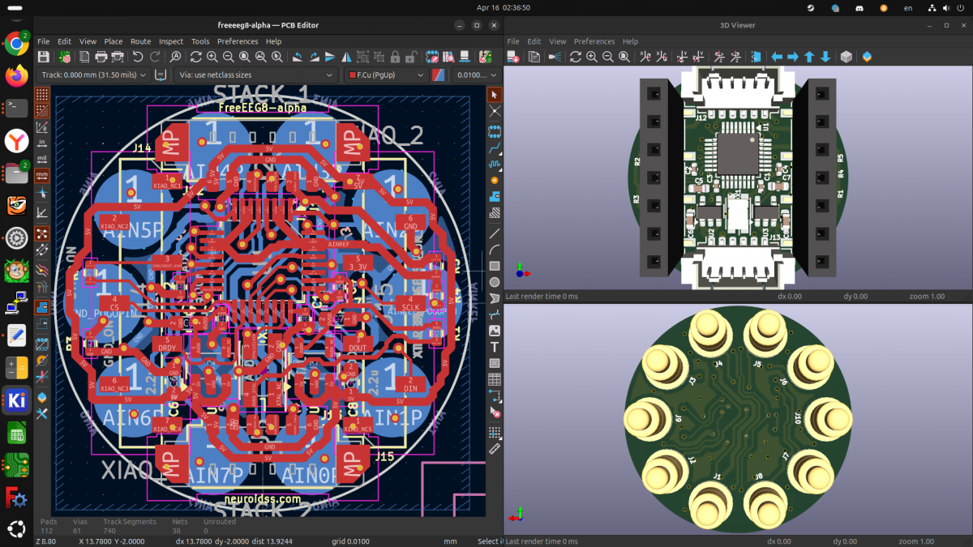Click the undo button in PCB toolbar
Viewport: 973px width, 547px height.
pos(138,57)
